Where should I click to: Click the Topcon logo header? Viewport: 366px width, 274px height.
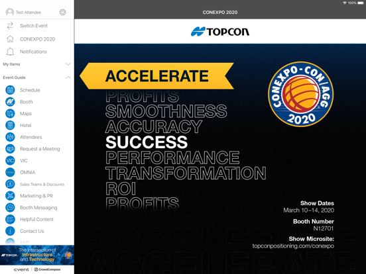pyautogui.click(x=220, y=32)
